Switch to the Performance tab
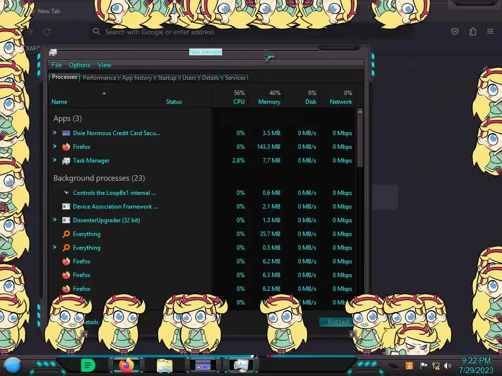502x376 pixels. point(100,78)
